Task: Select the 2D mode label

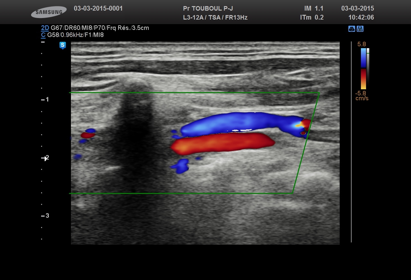Action: [45, 28]
